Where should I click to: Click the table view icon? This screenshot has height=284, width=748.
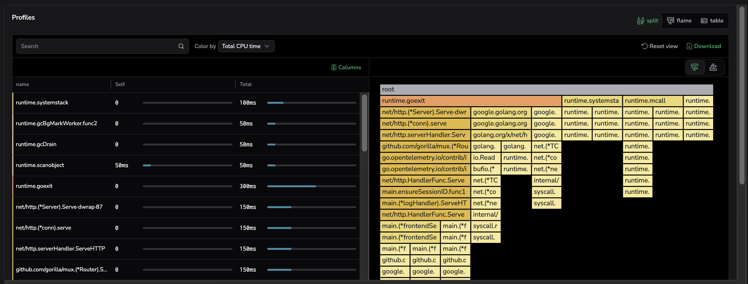(x=704, y=21)
